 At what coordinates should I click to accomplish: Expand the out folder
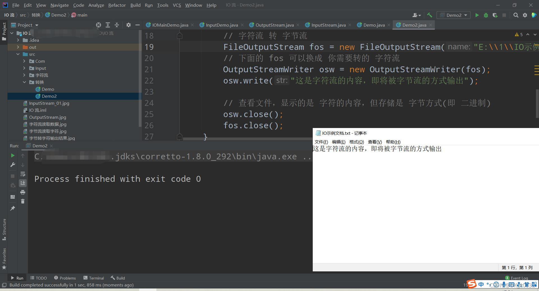(18, 47)
